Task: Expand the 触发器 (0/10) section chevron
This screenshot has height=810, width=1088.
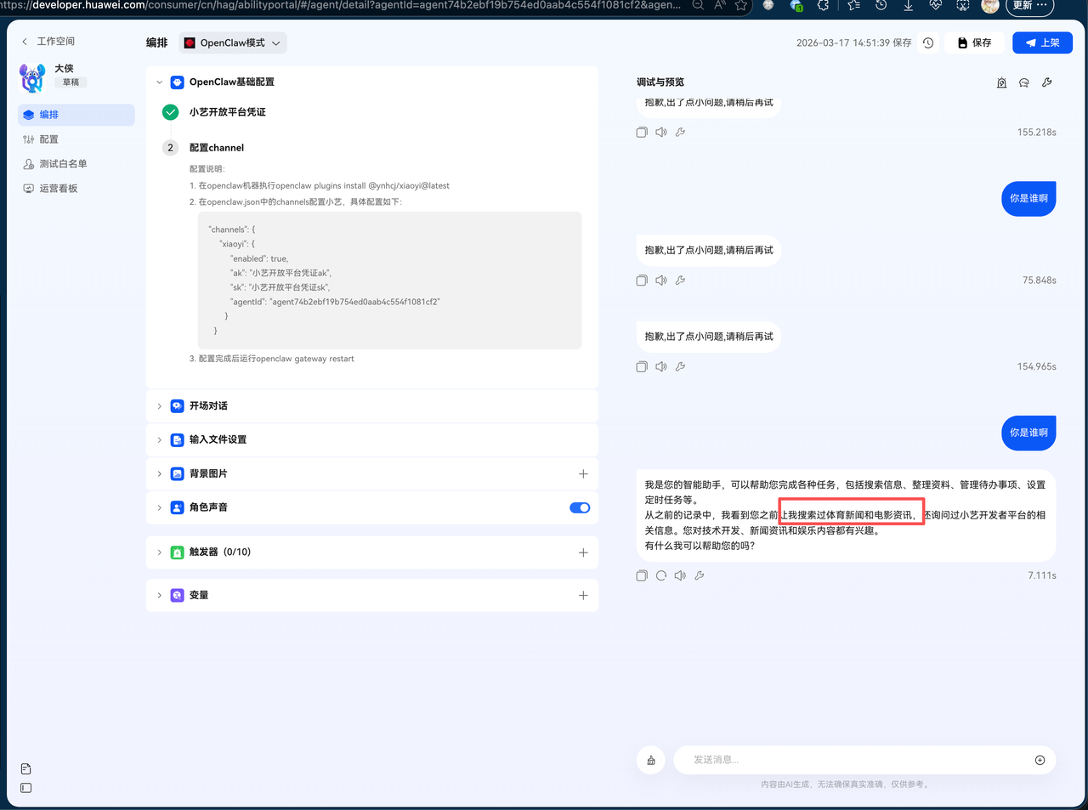Action: click(x=159, y=552)
